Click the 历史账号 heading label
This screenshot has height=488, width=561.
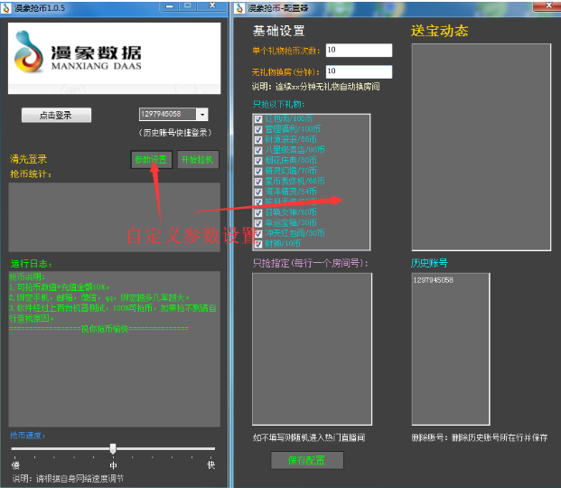(x=429, y=263)
